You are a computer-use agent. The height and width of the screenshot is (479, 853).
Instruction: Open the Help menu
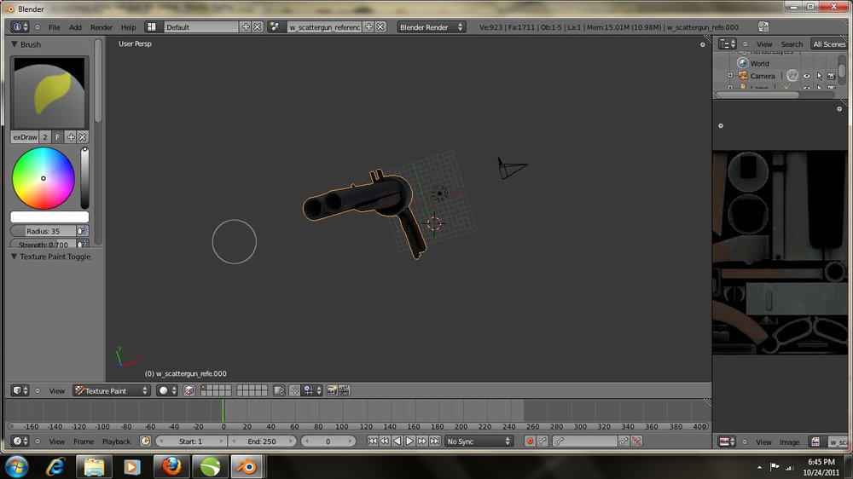[x=129, y=27]
